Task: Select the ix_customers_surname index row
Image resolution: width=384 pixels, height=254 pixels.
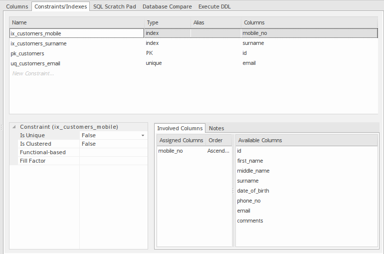Action: 38,43
